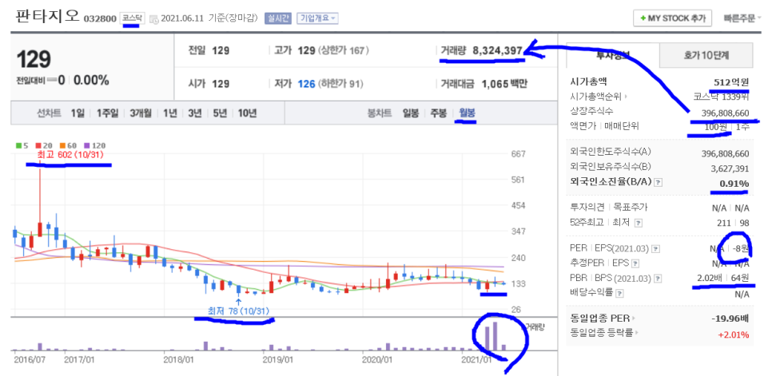772x376 pixels.
Task: Click the 동일업종 PER value -19.96배
Action: point(730,319)
